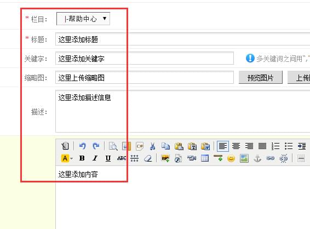Insert table icon in editor toolbar
This screenshot has height=229, width=310.
[205, 158]
